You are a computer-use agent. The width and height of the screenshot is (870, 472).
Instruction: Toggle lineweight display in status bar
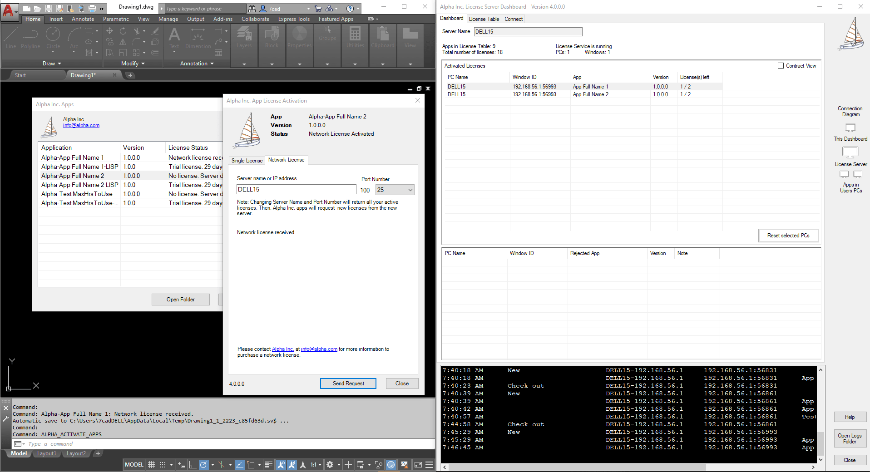tap(269, 465)
